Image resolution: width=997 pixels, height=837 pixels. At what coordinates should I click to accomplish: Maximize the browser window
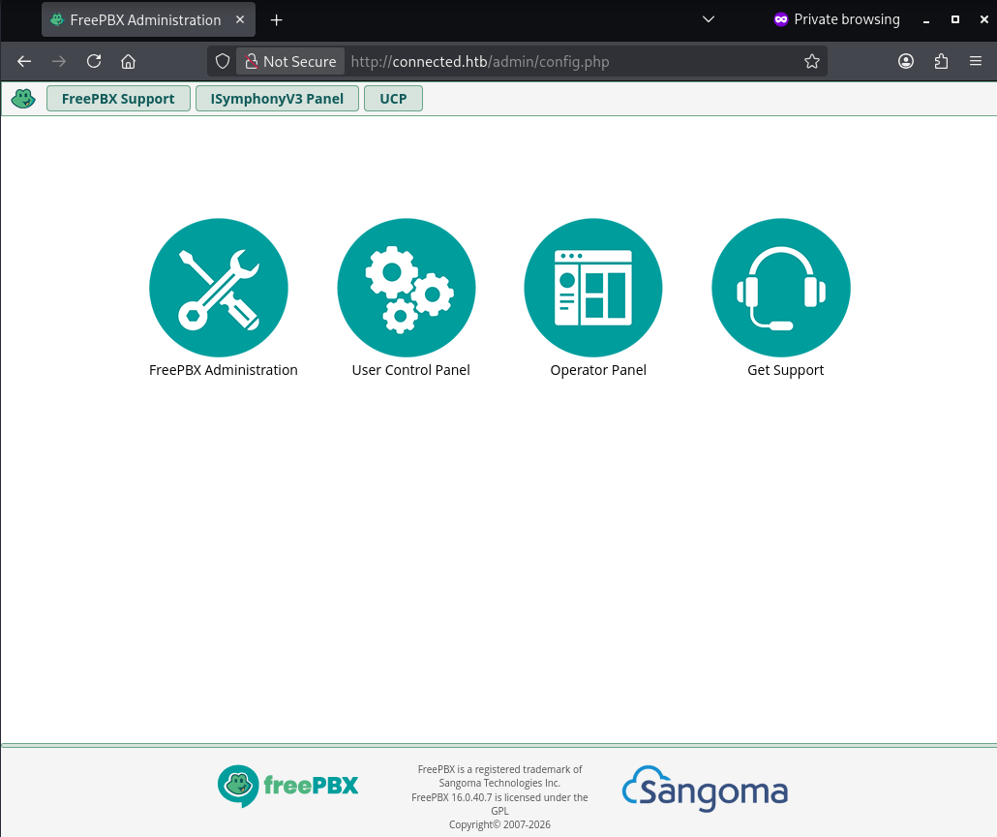click(x=955, y=19)
